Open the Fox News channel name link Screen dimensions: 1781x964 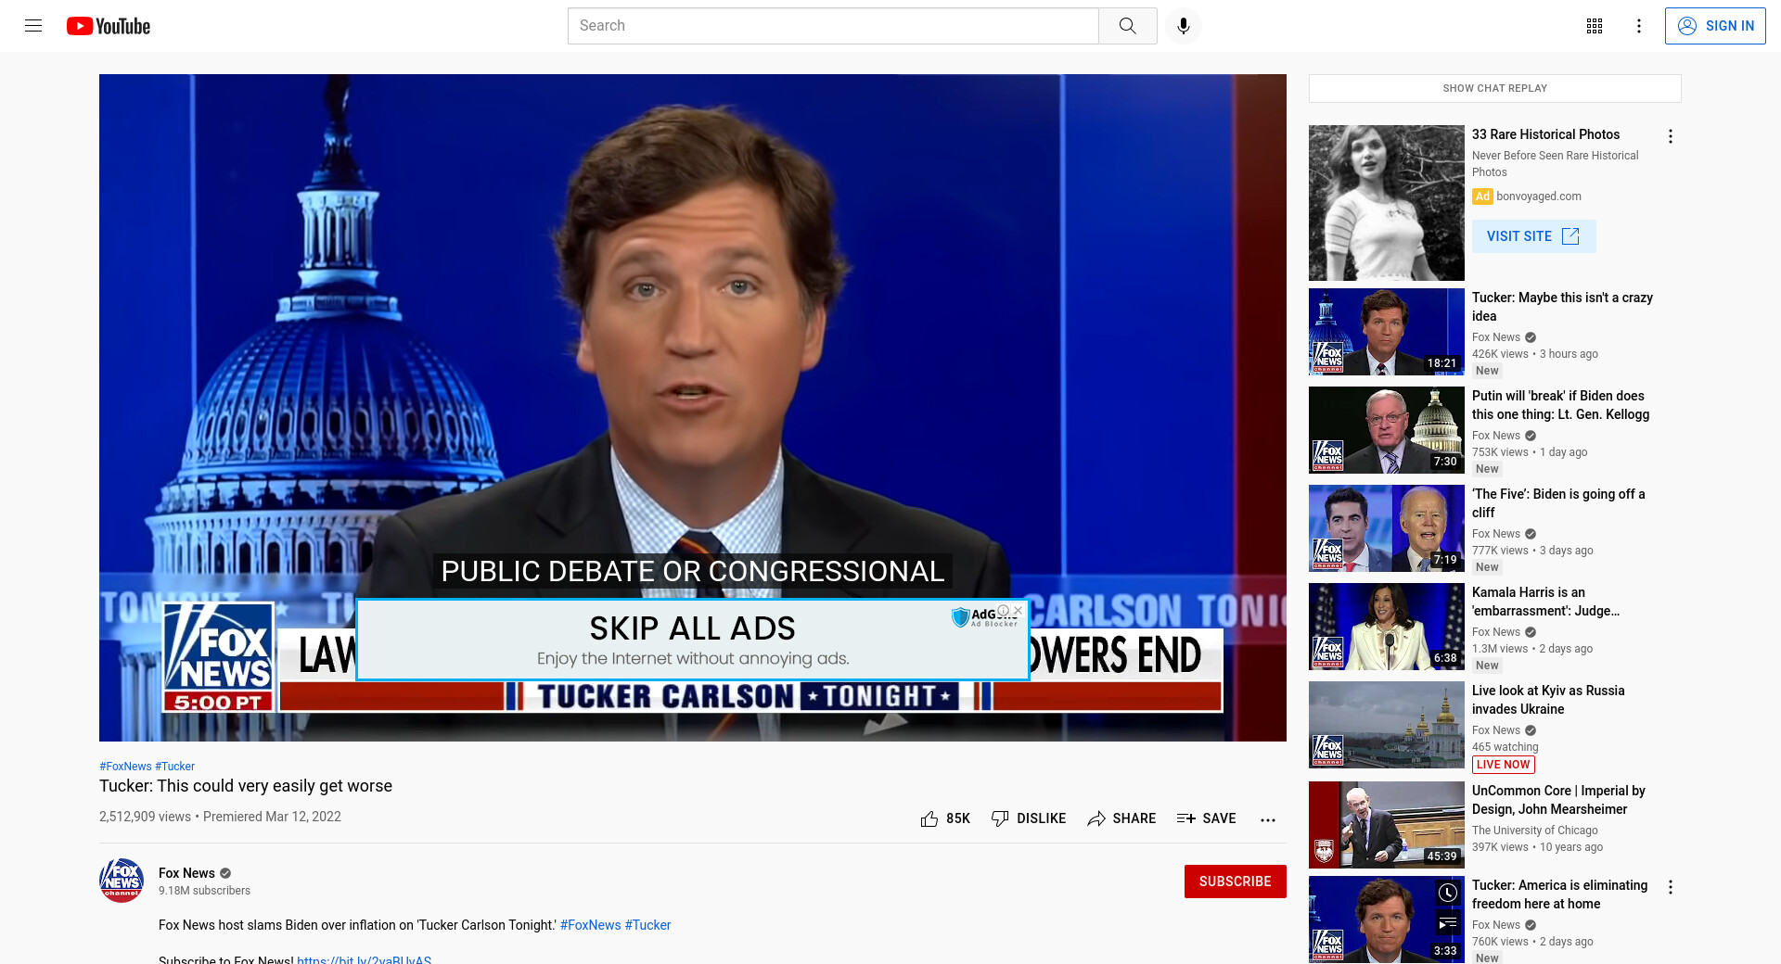(x=186, y=873)
